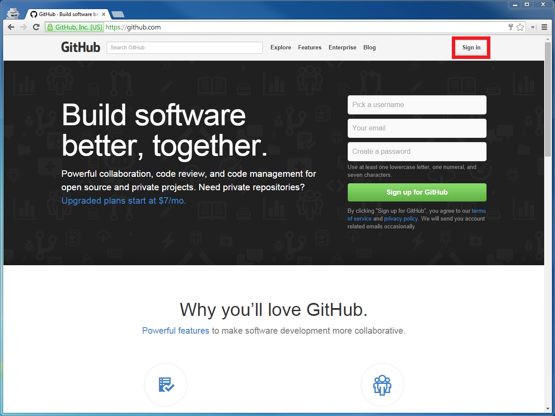
Task: Click the saved password key icon
Action: [511, 27]
